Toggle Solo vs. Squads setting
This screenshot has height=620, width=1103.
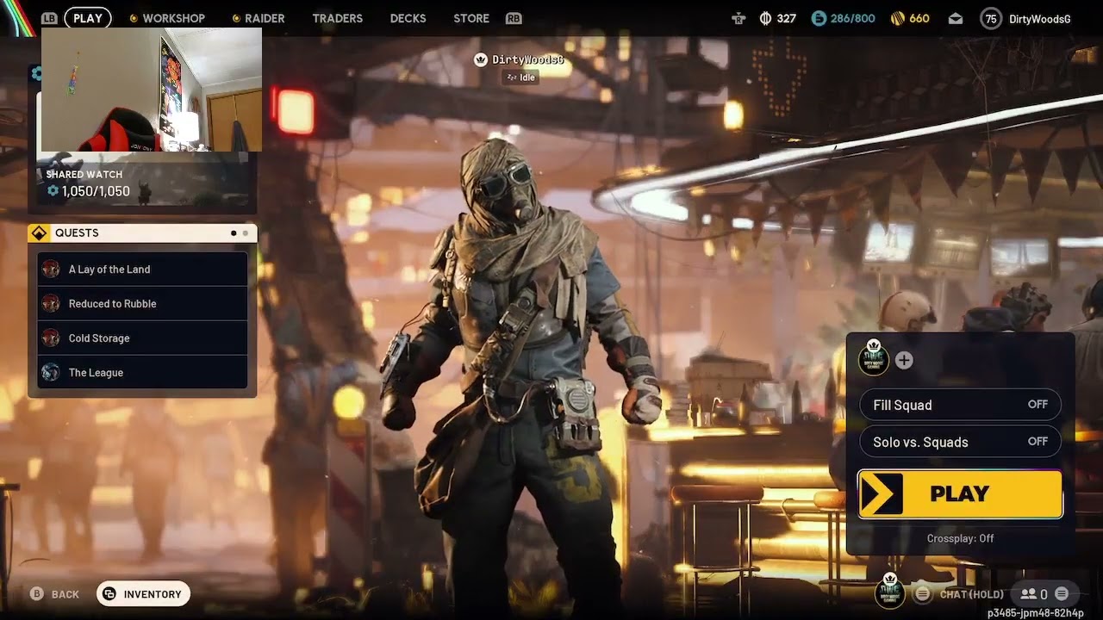coord(960,442)
